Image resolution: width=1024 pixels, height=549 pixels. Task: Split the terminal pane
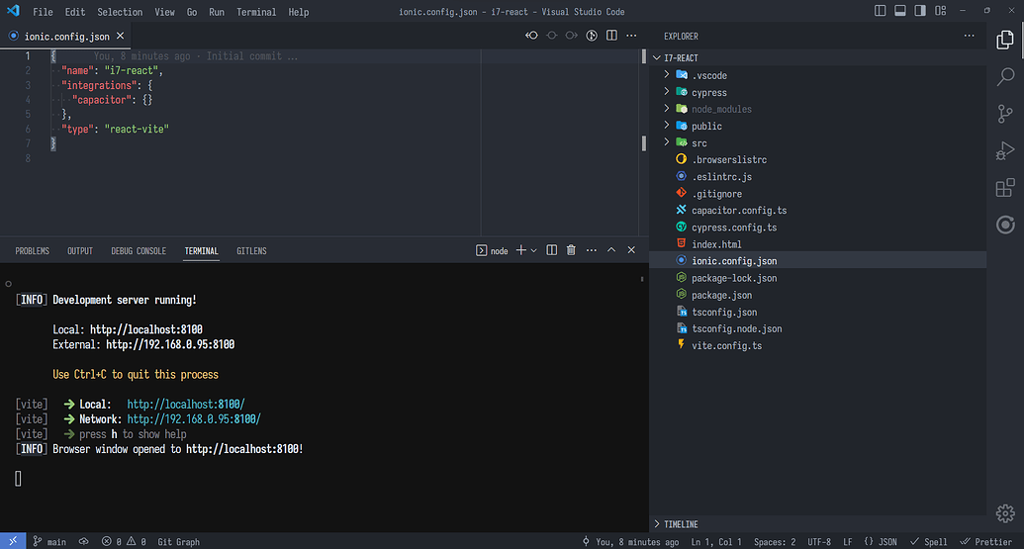coord(552,251)
